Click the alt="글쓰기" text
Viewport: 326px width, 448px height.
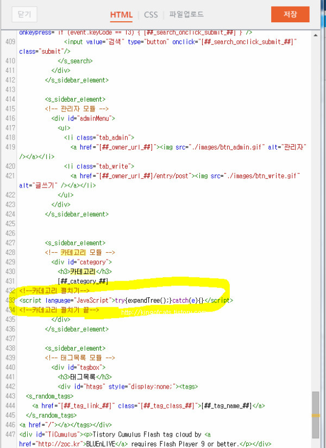(x=38, y=185)
